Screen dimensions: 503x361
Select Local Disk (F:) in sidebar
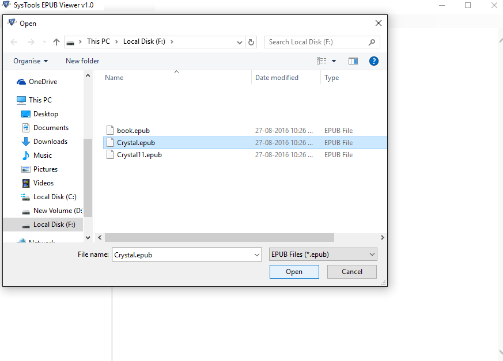click(x=43, y=225)
